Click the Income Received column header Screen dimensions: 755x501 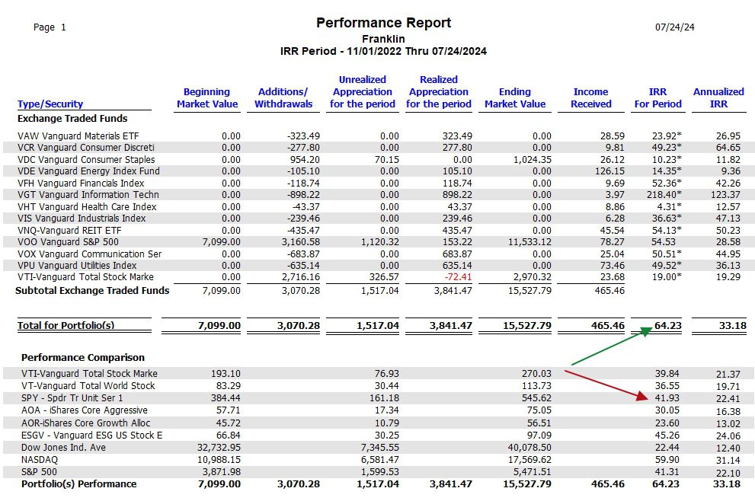click(590, 97)
